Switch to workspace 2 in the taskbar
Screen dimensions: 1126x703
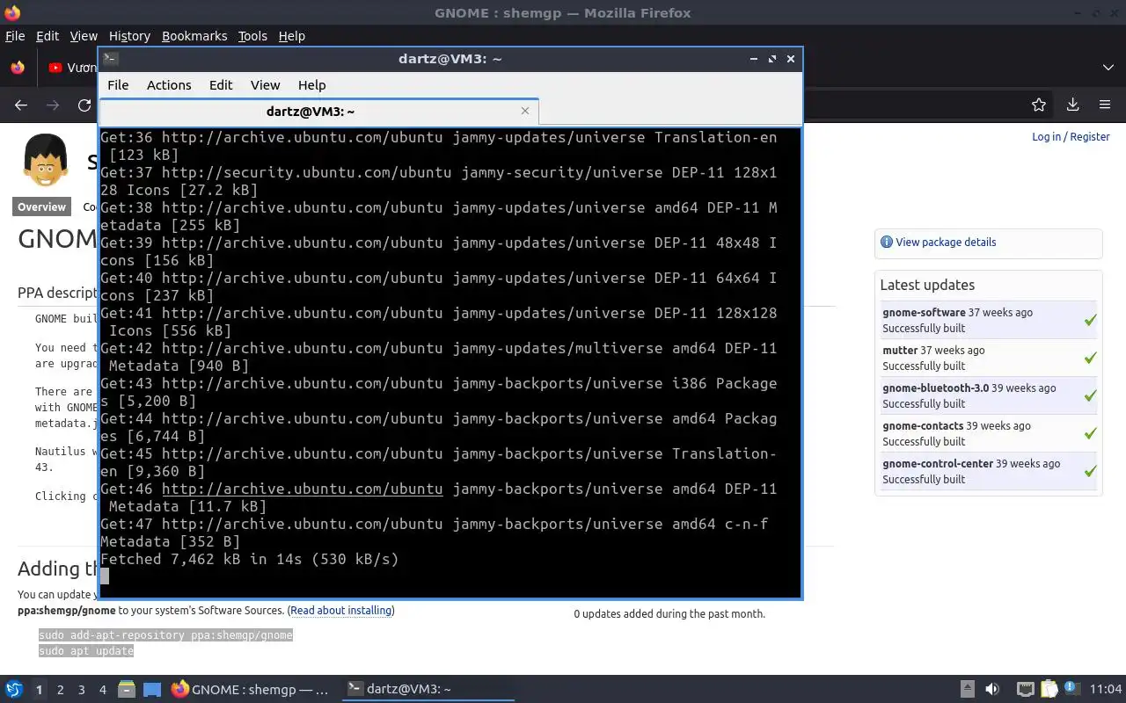[60, 690]
